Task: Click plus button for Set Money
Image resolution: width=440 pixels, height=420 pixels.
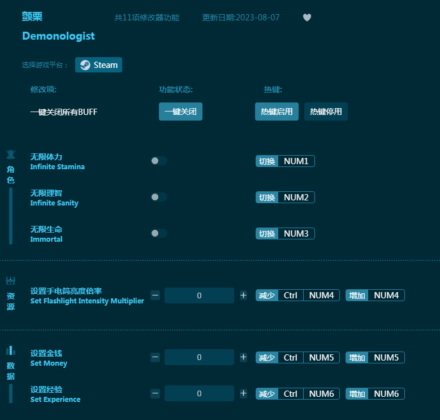Action: tap(243, 357)
